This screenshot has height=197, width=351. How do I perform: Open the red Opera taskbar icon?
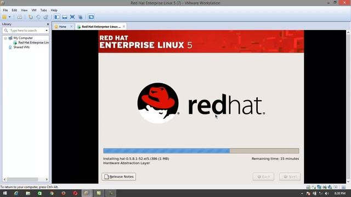click(x=75, y=193)
